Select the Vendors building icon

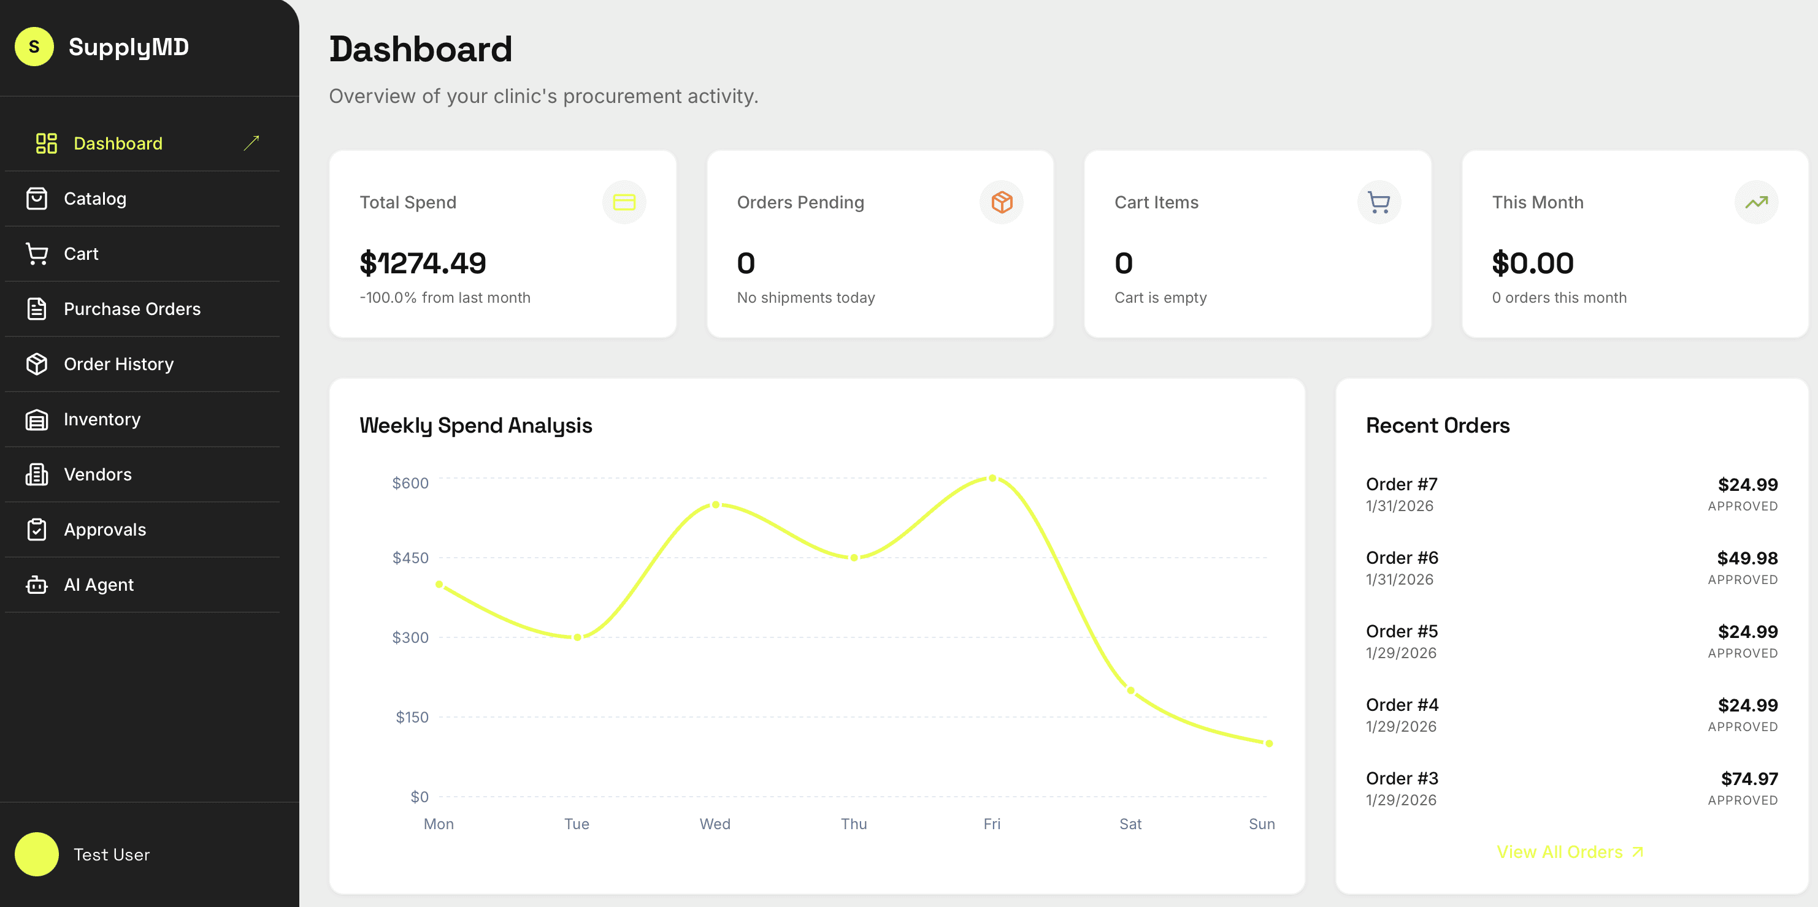37,474
